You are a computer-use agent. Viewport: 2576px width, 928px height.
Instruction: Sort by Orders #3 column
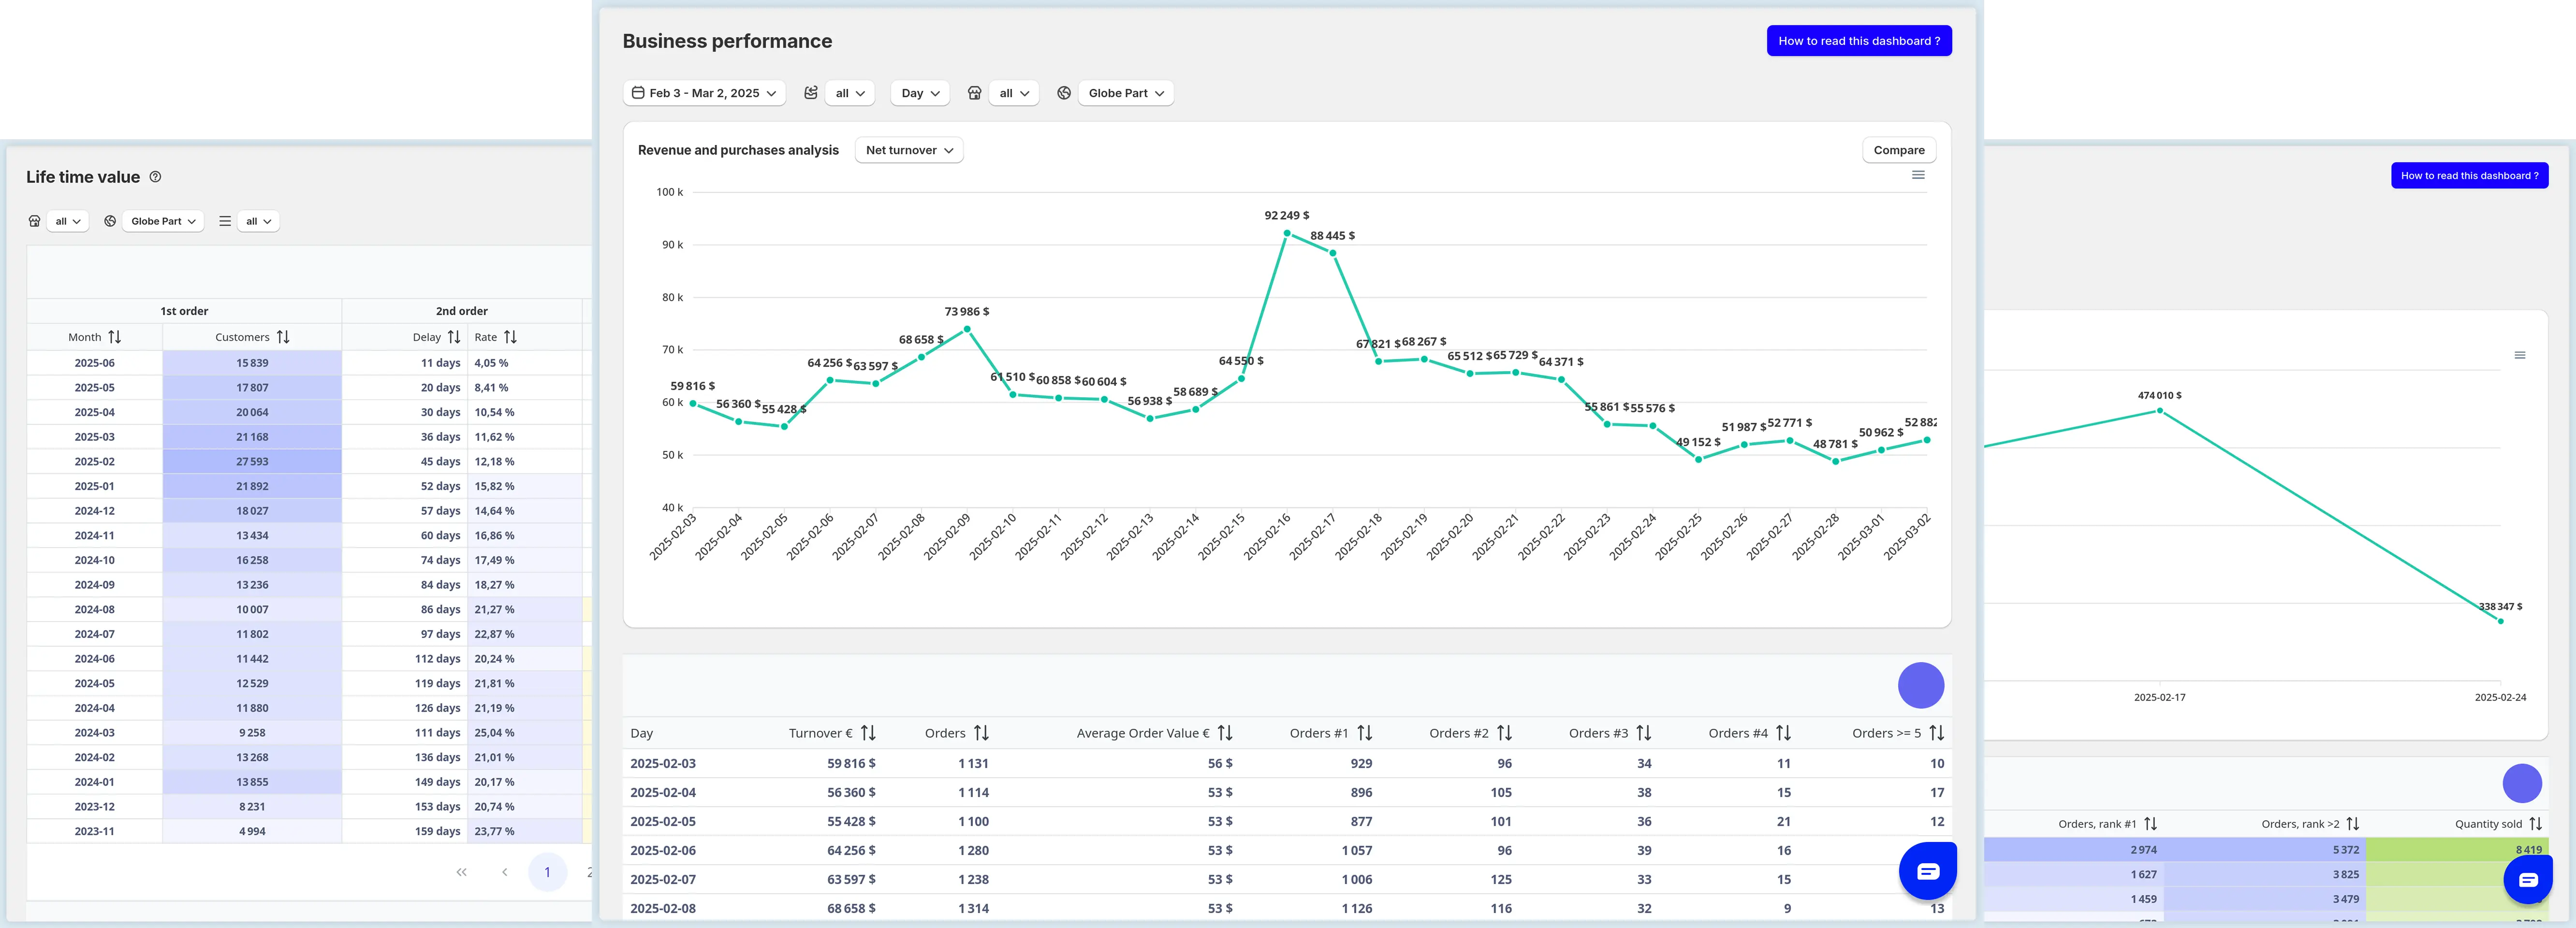pyautogui.click(x=1643, y=733)
